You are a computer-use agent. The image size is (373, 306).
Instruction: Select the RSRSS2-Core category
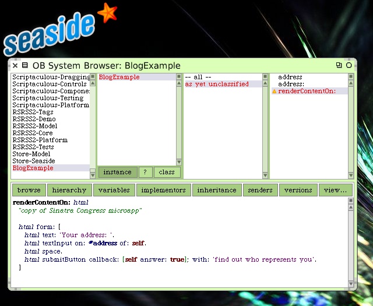[x=51, y=133]
